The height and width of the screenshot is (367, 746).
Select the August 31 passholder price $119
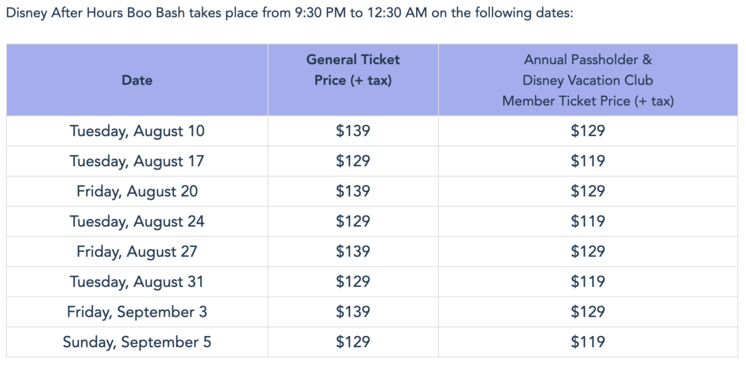(x=587, y=282)
